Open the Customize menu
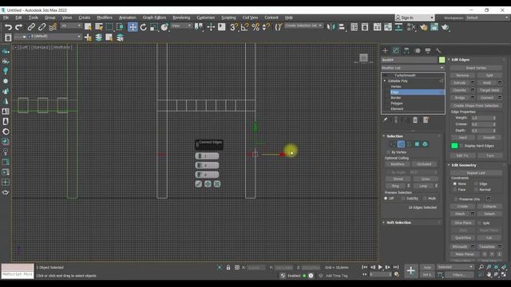 206,18
